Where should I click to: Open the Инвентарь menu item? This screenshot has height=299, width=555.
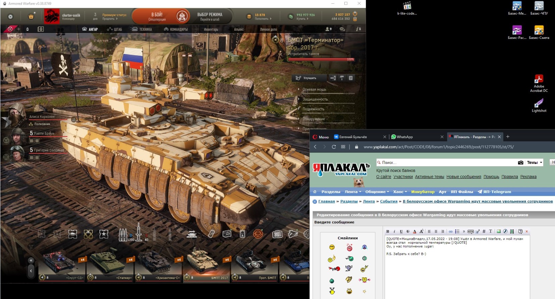click(211, 29)
